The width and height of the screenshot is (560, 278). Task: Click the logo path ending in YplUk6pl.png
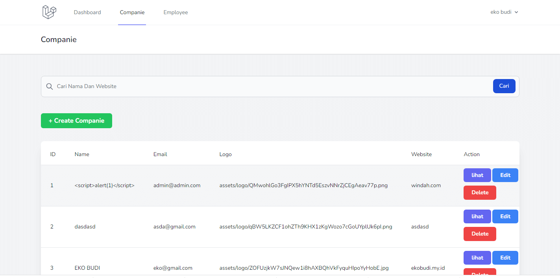tap(306, 227)
